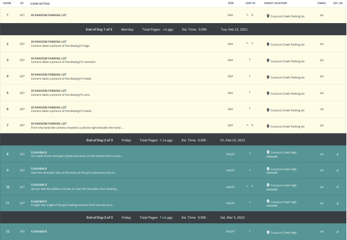Click the SHOOT LOCATION column header

coord(275,3)
